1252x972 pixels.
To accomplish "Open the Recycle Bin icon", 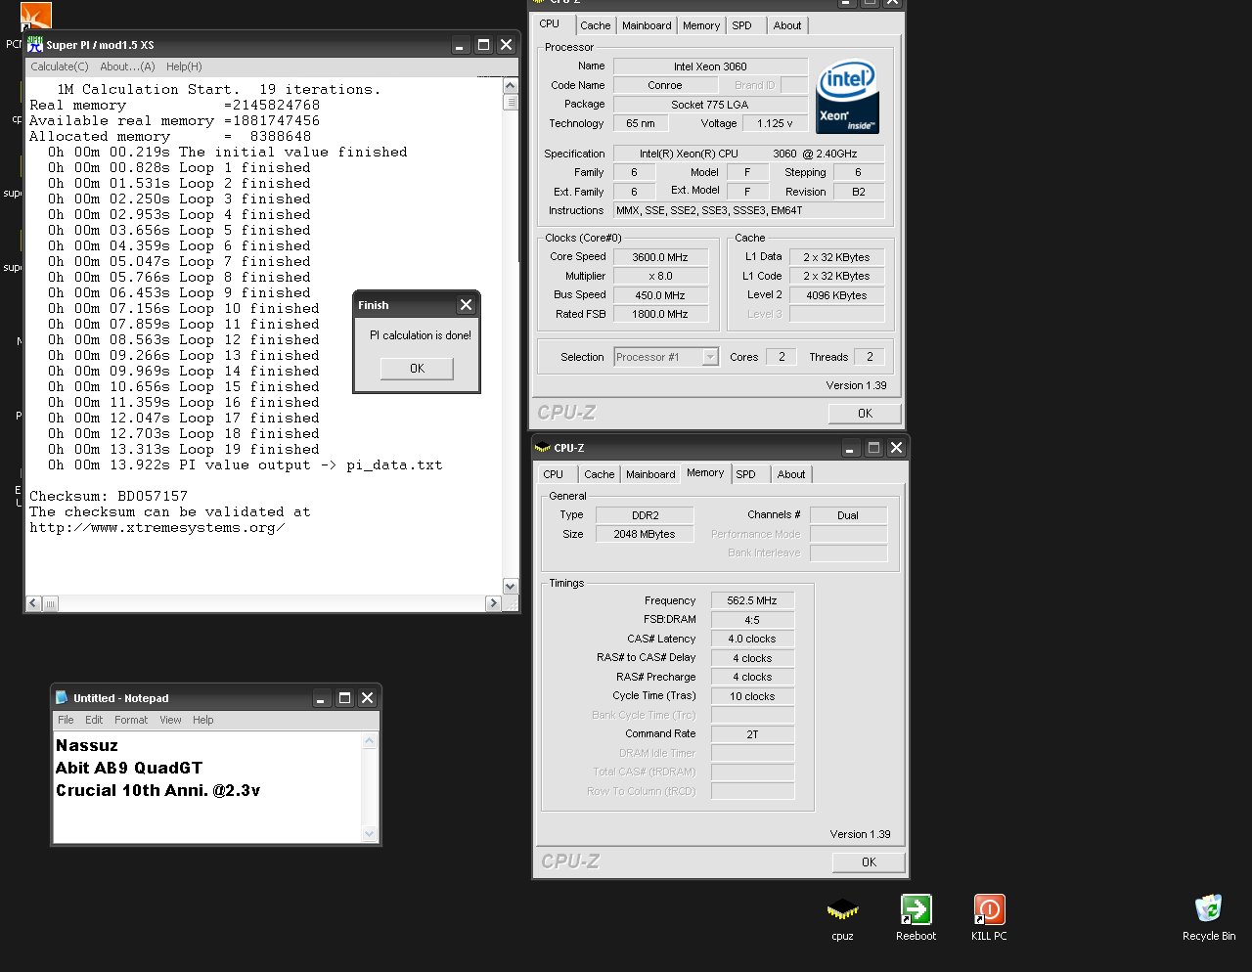I will (1209, 908).
